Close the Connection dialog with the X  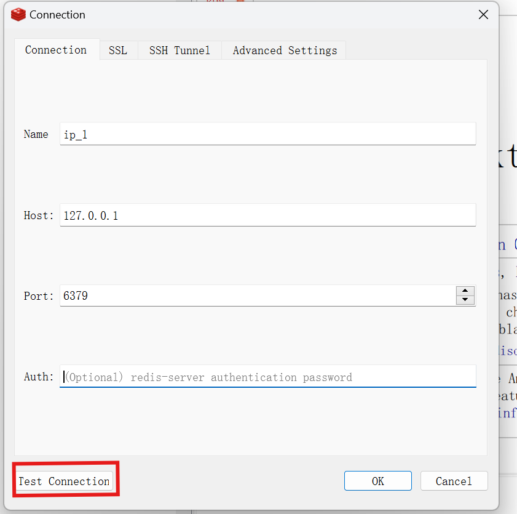click(x=483, y=14)
